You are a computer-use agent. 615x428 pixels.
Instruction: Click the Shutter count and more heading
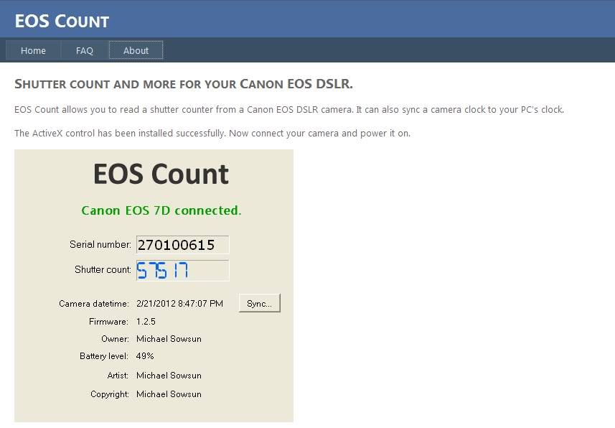[x=184, y=83]
